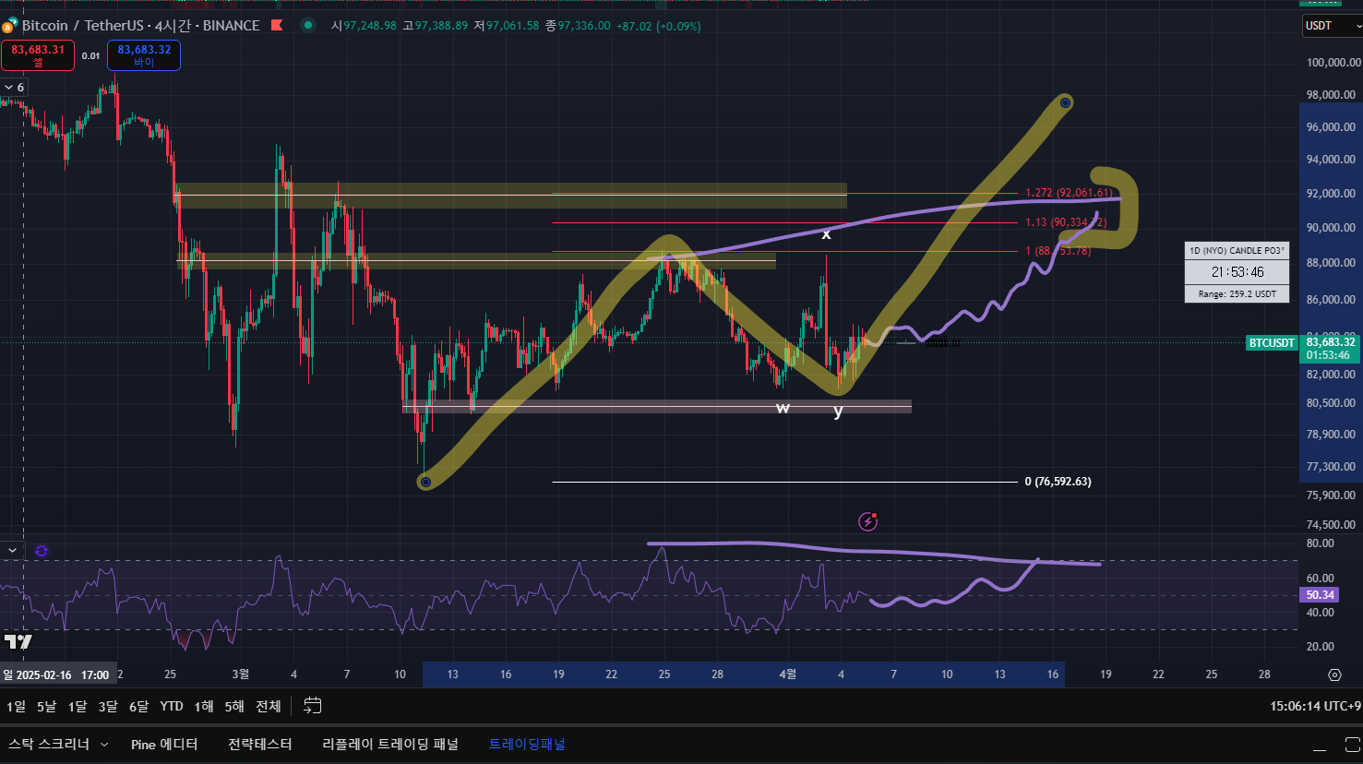
Task: Click the 21:53:46 countdown timer box
Action: (x=1237, y=272)
